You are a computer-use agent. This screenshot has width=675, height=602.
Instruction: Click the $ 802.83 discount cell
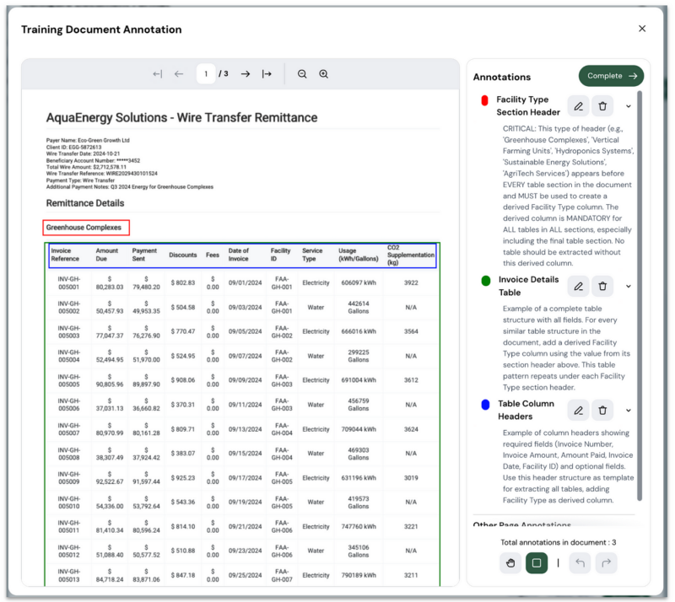click(183, 282)
